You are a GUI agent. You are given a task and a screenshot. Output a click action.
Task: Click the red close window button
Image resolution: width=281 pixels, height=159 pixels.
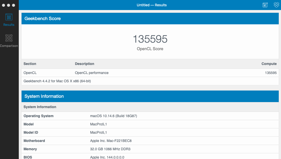coord(4,5)
